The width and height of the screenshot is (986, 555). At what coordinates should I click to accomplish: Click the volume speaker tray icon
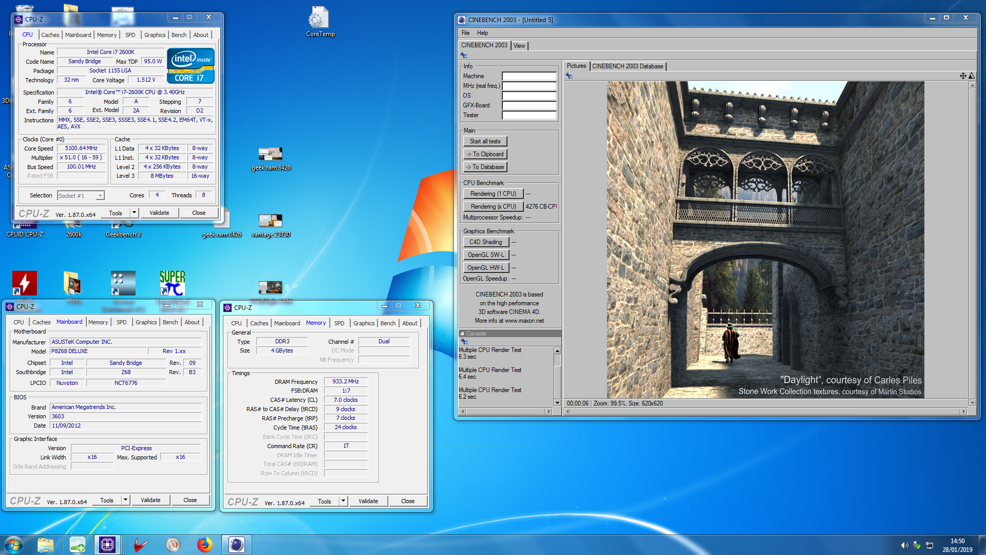904,545
